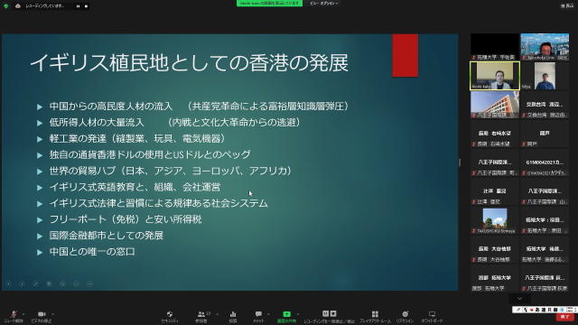Click bullet 低所得人材の大量流入
The height and width of the screenshot is (325, 578).
click(97, 123)
